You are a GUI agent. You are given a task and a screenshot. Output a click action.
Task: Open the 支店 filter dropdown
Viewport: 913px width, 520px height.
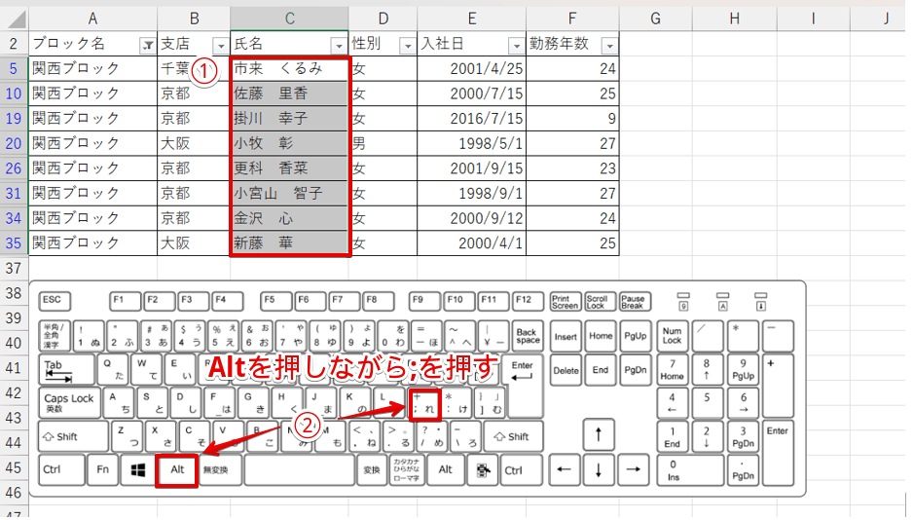click(220, 45)
